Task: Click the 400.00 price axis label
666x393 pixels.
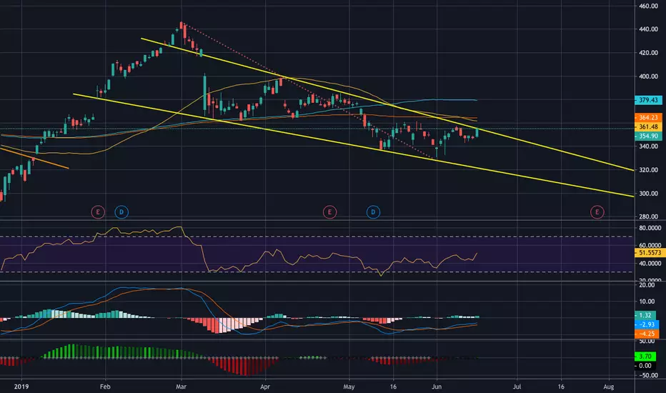Action: [649, 76]
